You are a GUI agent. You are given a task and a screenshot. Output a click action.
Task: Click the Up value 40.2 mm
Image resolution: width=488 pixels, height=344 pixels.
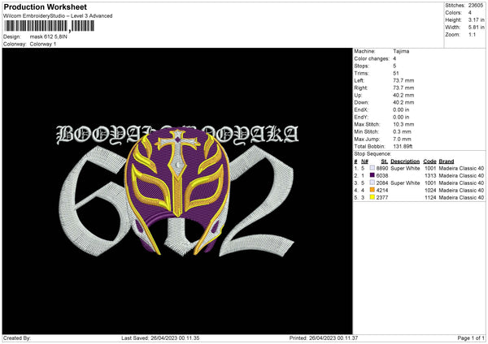point(403,95)
